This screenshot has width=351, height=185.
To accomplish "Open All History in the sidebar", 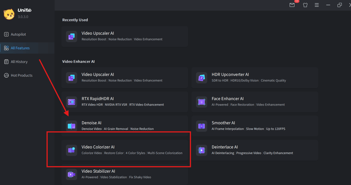I will pyautogui.click(x=19, y=62).
